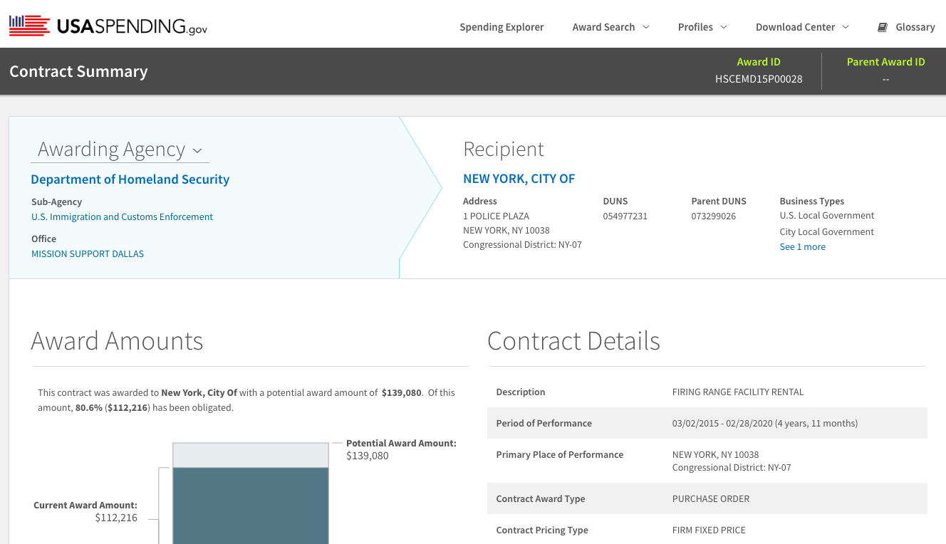946x544 pixels.
Task: Select the Award ID HSCEMD15P00028 text
Action: point(759,79)
